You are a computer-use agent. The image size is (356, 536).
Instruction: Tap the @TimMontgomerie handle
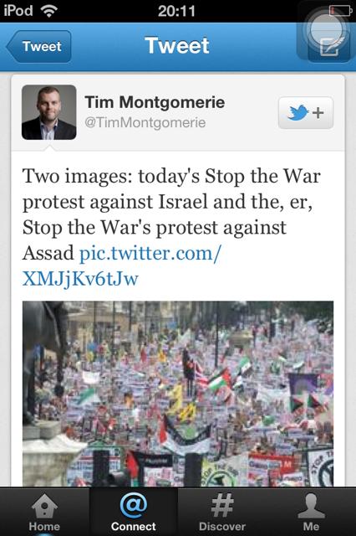click(x=145, y=122)
